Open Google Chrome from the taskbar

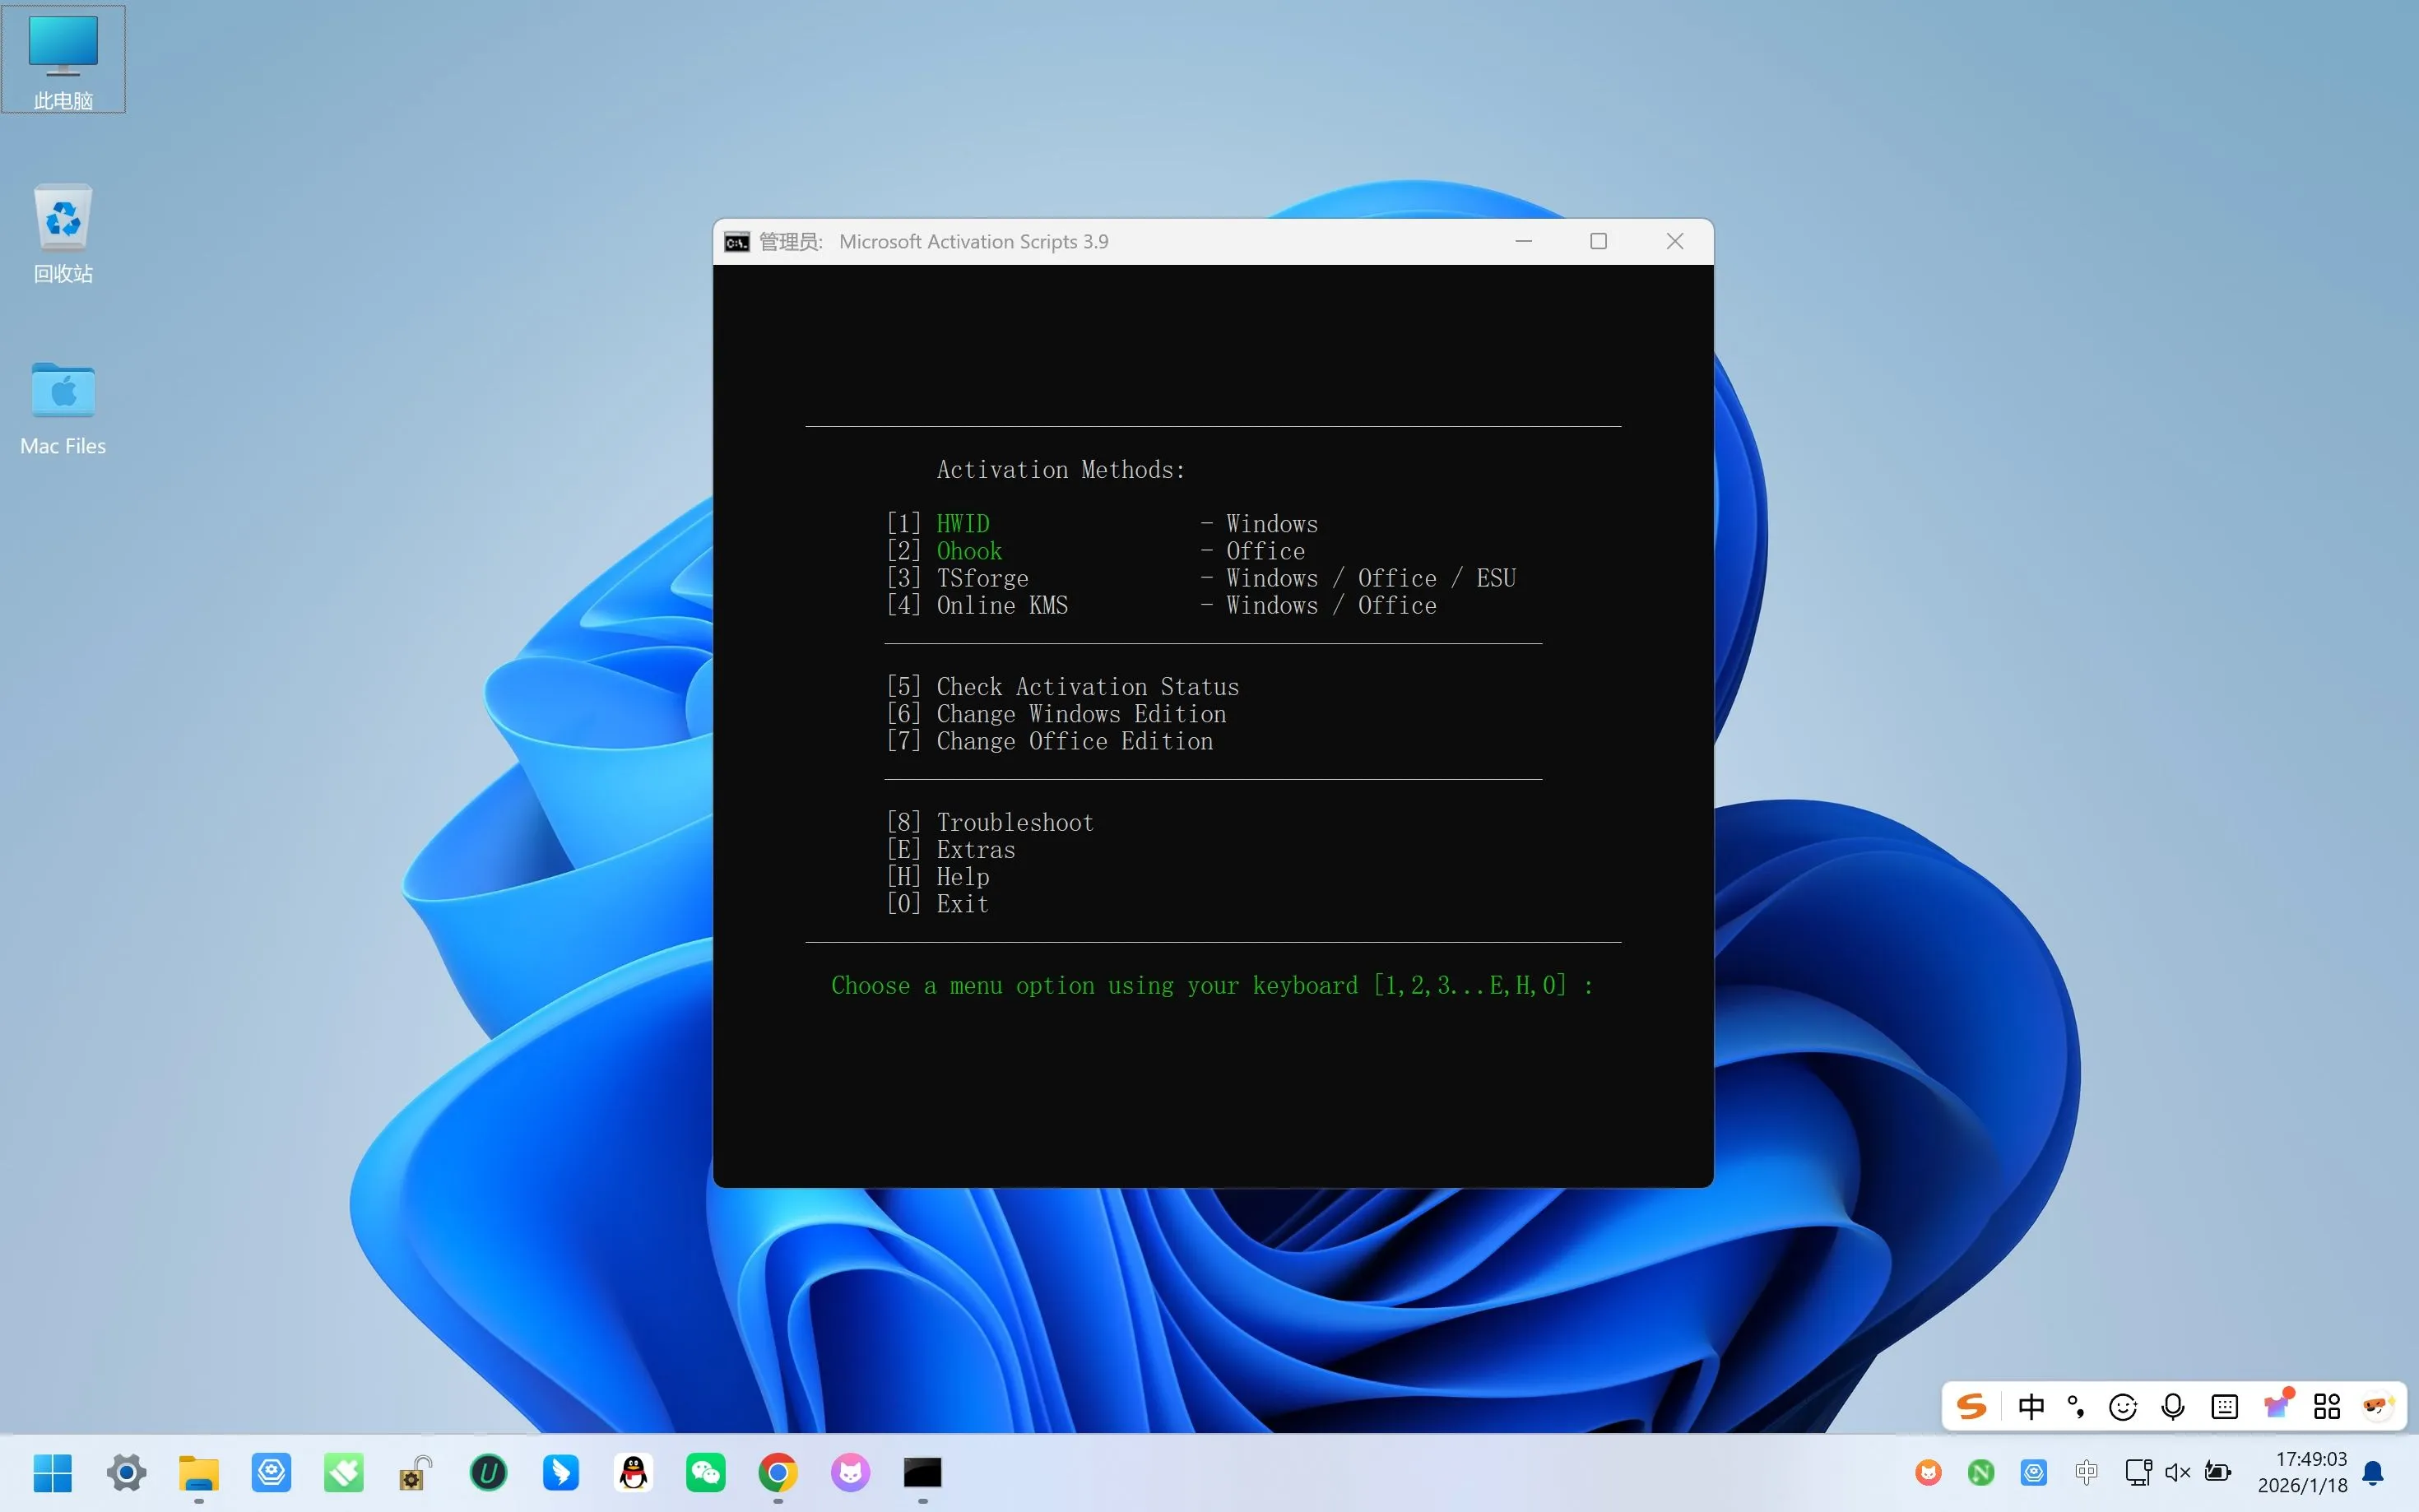[x=778, y=1472]
